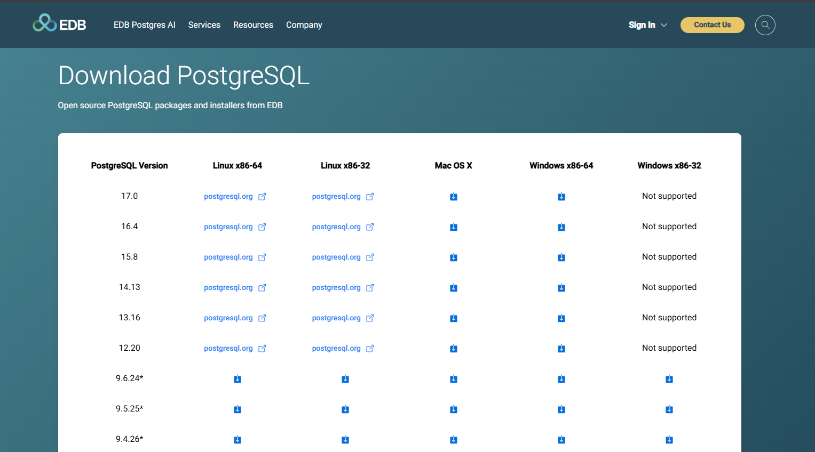
Task: Open the EDB Postgres AI menu
Action: coord(145,25)
